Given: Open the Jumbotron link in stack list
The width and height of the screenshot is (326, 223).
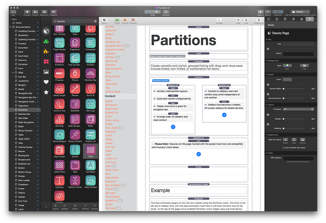Looking at the screenshot, I should click(x=111, y=30).
